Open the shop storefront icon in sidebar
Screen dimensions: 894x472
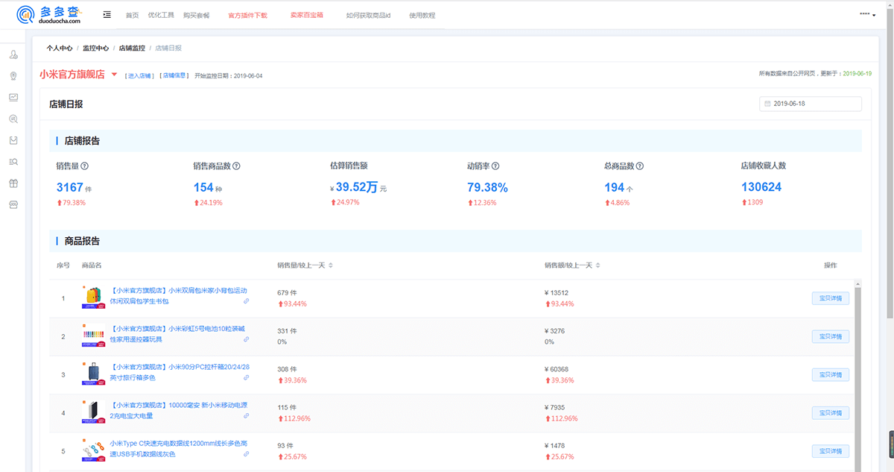(x=13, y=205)
